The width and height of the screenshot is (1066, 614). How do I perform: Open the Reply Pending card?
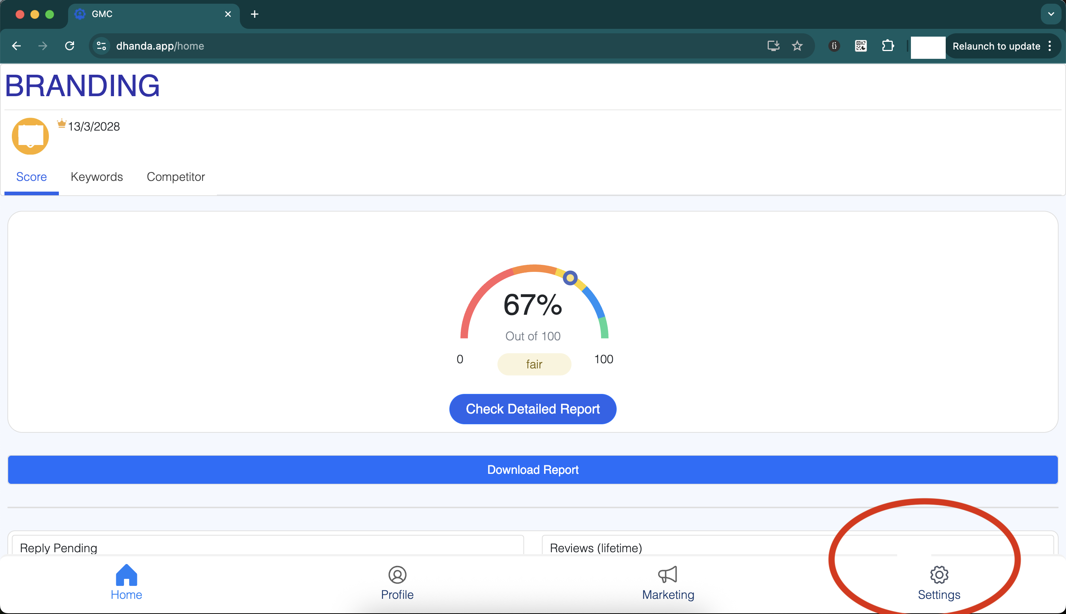point(268,546)
